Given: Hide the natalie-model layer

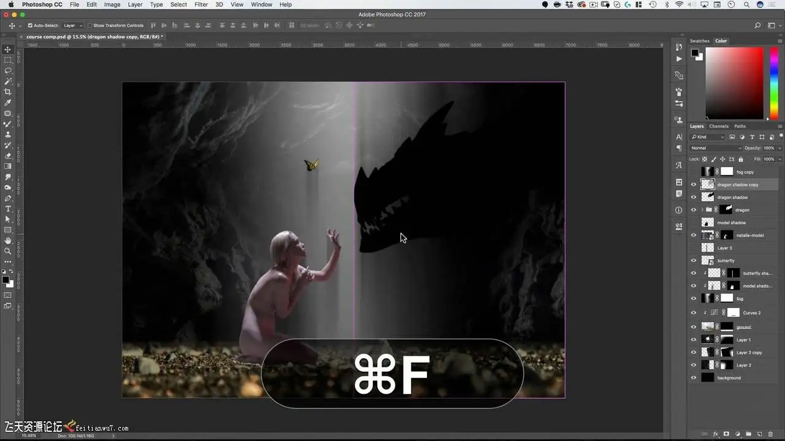Looking at the screenshot, I should pyautogui.click(x=694, y=235).
